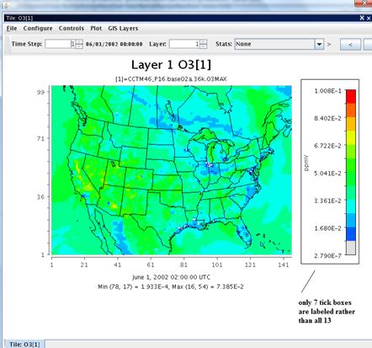Open the Controls menu
Image resolution: width=372 pixels, height=348 pixels.
pos(72,29)
